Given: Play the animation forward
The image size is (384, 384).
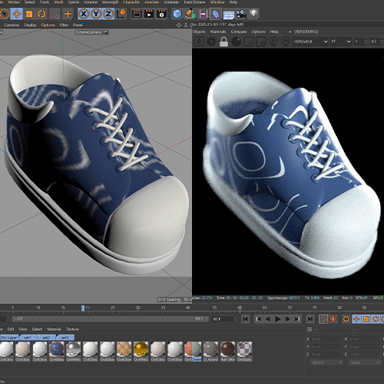Looking at the screenshot, I should tap(278, 319).
